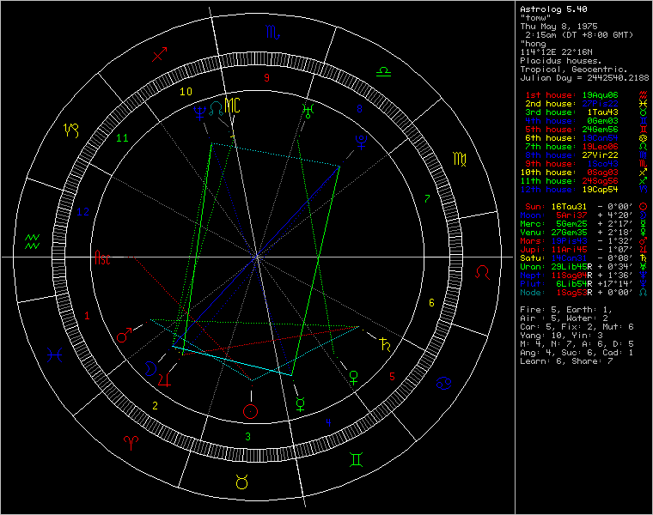The height and width of the screenshot is (515, 653).
Task: Click the 'Uran: 29Lib45R' row
Action: click(x=584, y=267)
